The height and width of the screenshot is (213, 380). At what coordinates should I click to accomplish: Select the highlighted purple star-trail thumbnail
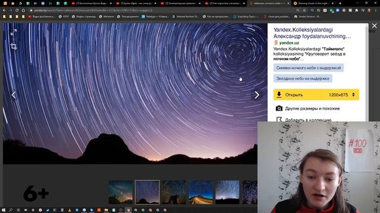click(x=147, y=192)
